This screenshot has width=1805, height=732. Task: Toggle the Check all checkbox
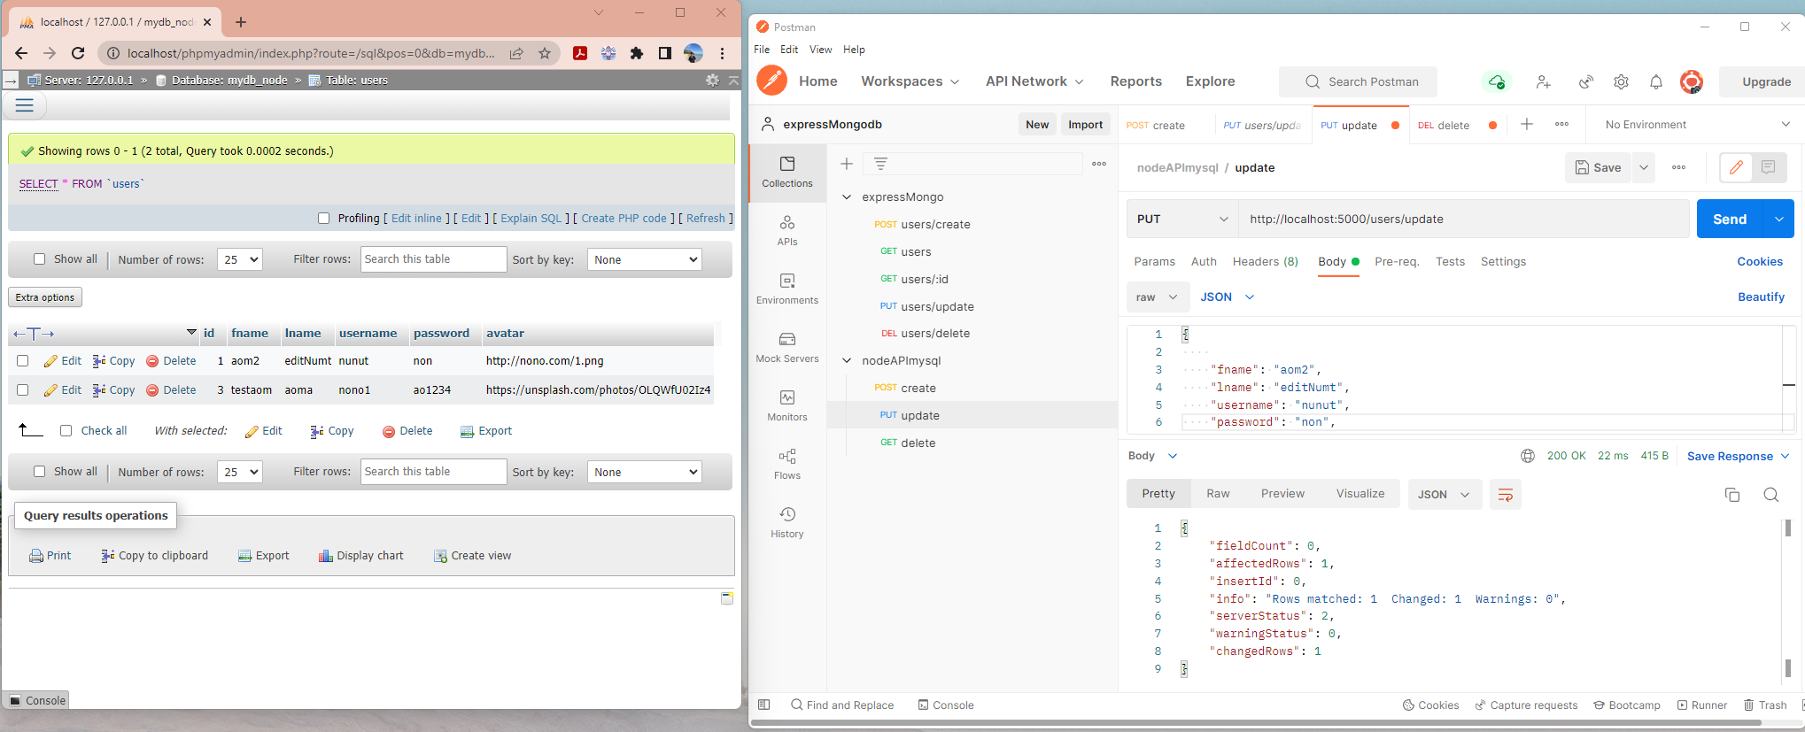click(66, 431)
